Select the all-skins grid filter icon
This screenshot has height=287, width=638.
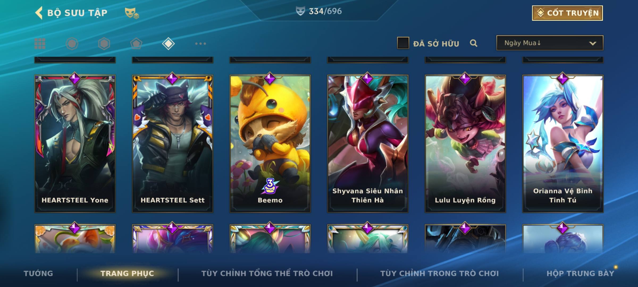(40, 44)
